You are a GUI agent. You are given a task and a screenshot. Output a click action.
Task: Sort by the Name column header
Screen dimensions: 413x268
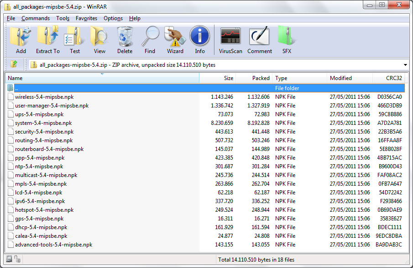[x=102, y=78]
